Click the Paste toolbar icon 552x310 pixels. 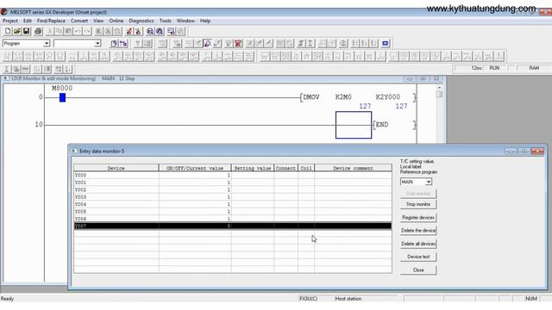pos(69,31)
